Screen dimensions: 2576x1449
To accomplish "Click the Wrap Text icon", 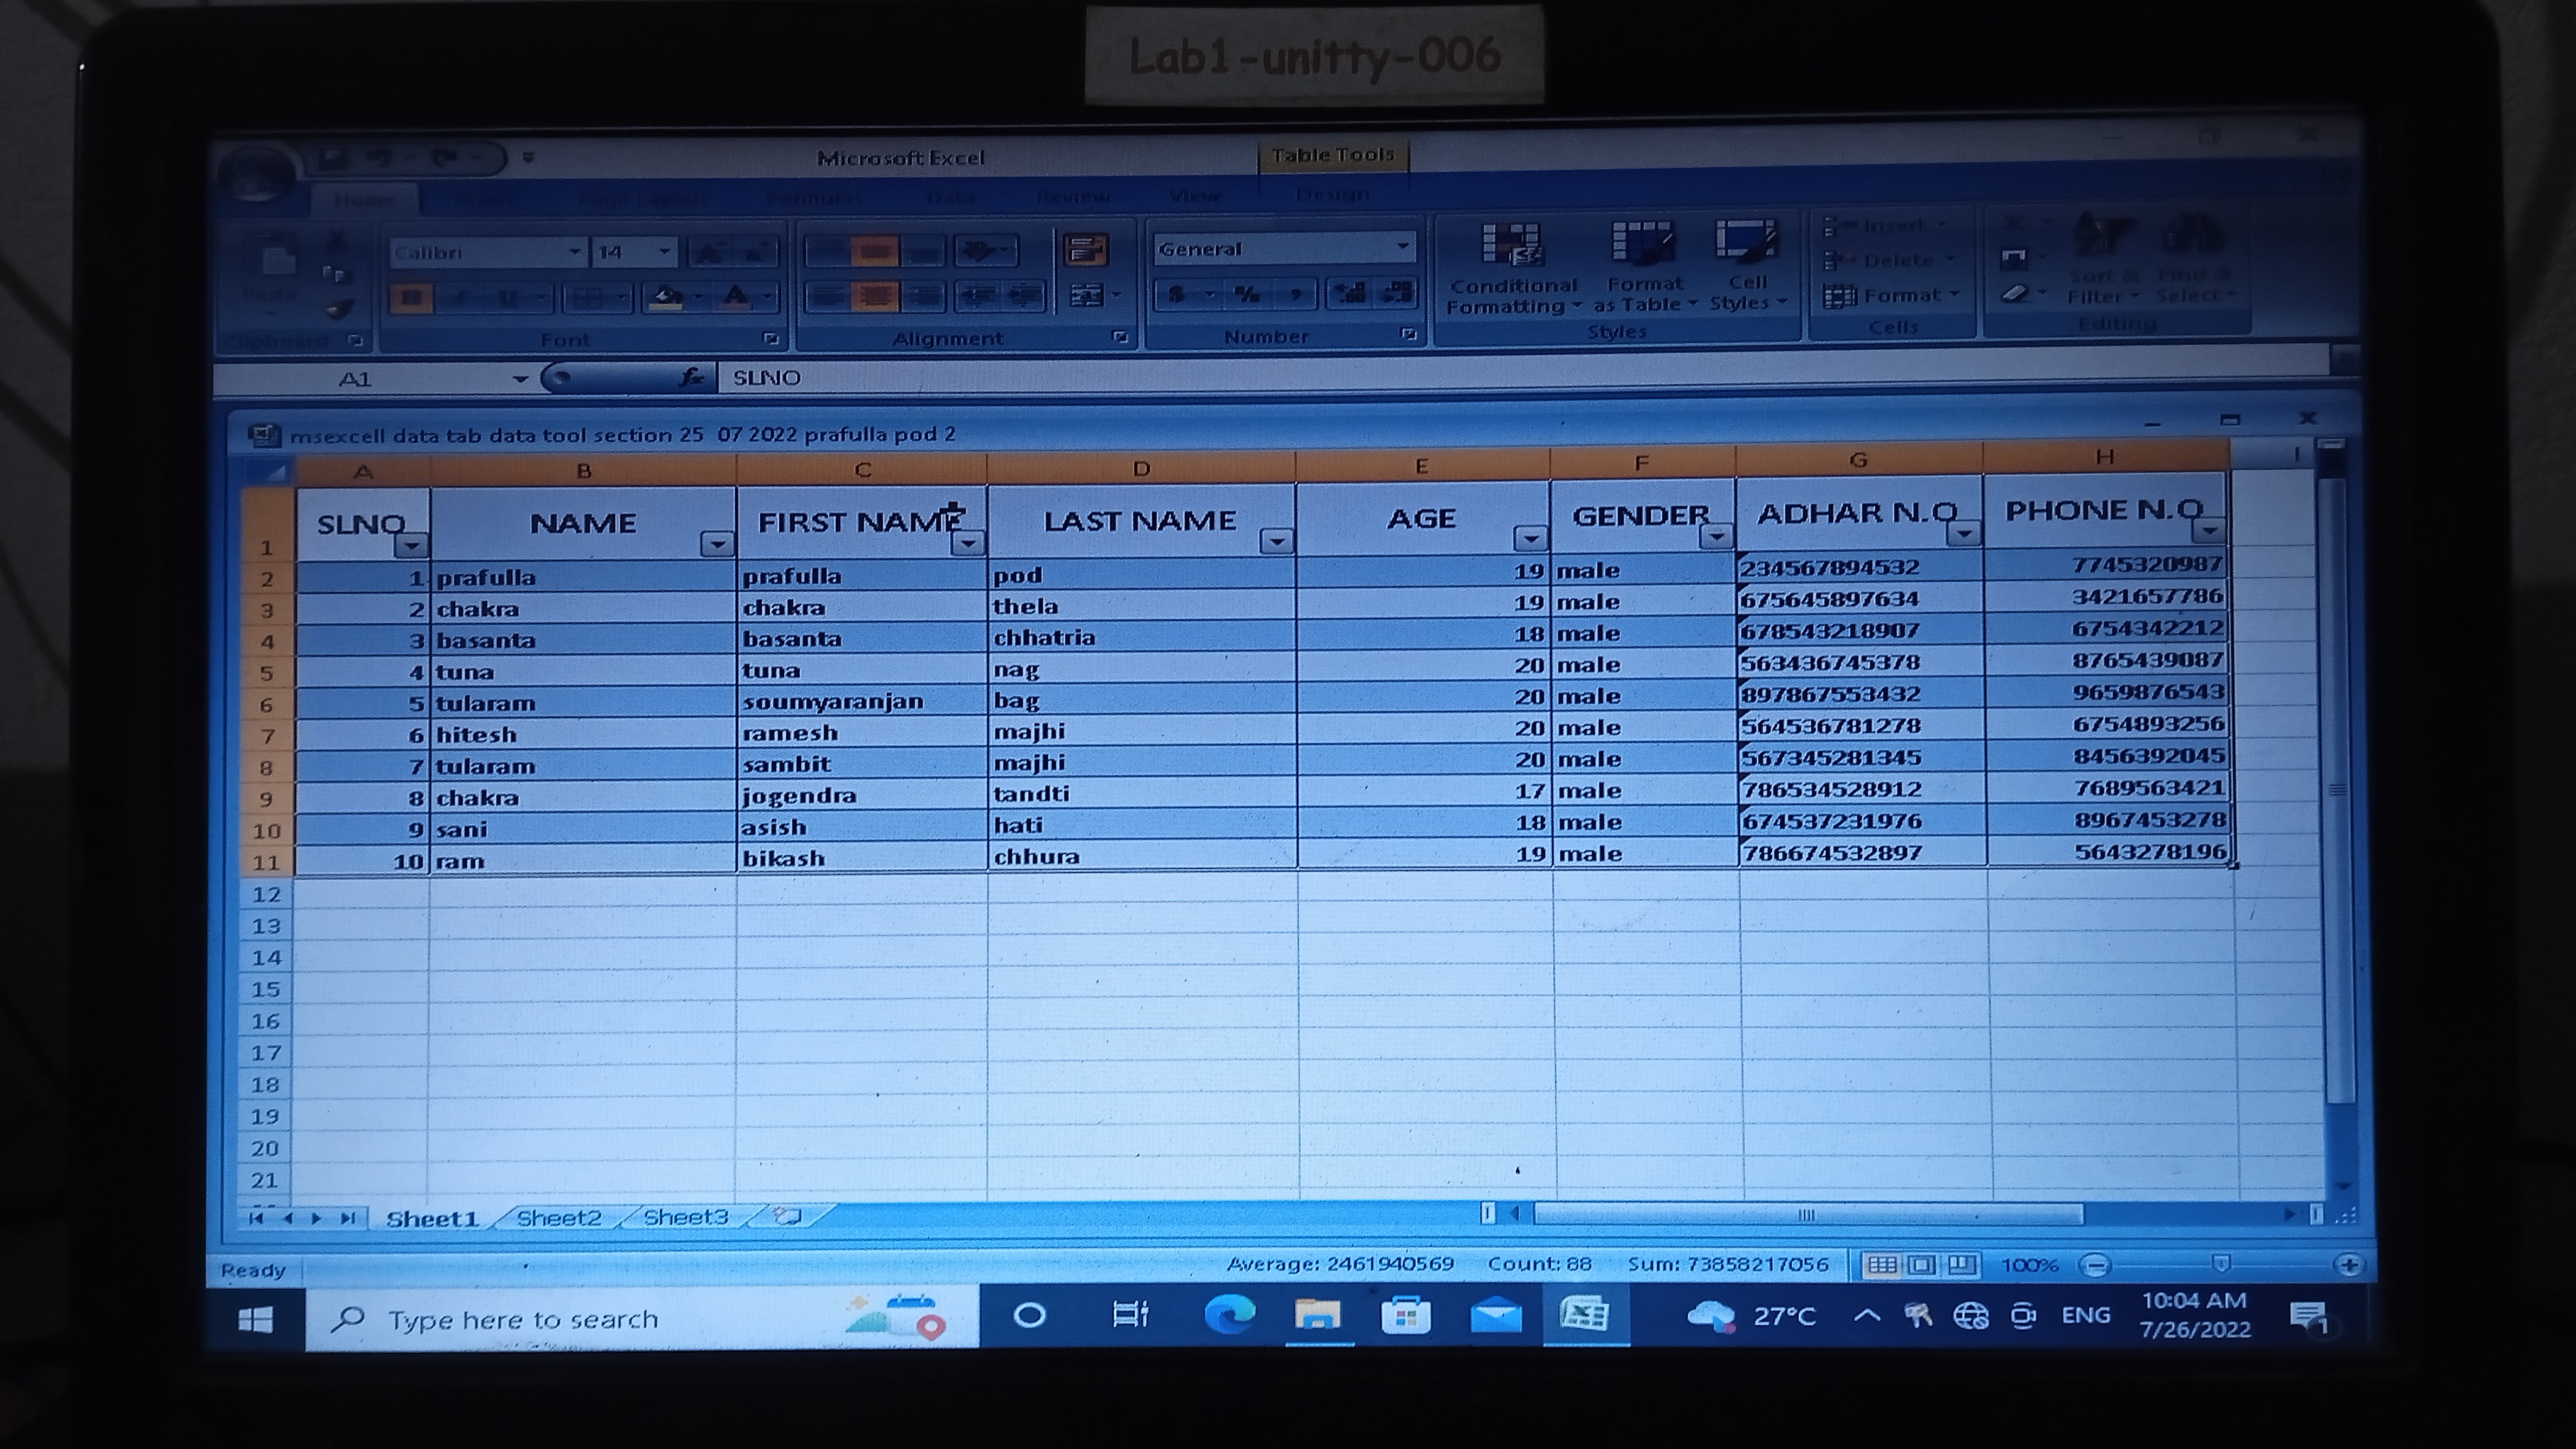I will [x=1086, y=250].
